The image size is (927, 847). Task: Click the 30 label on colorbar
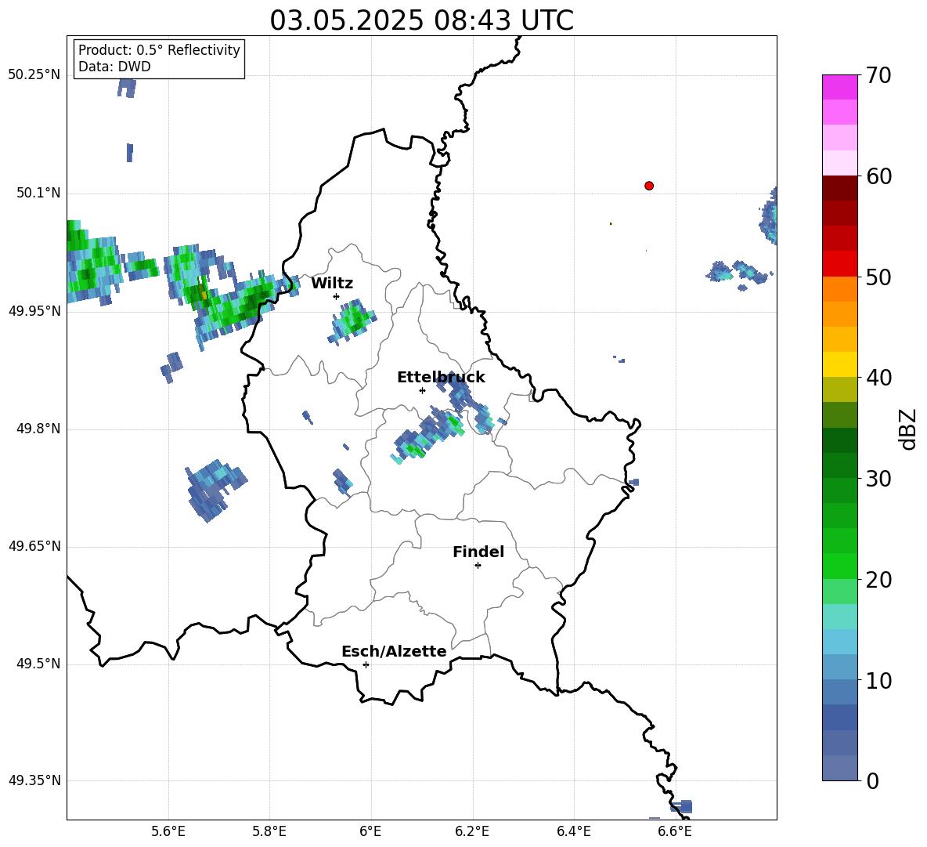point(878,479)
